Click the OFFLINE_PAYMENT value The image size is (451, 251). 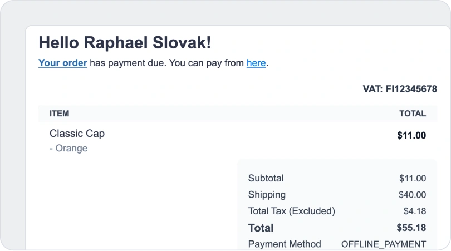(x=383, y=244)
